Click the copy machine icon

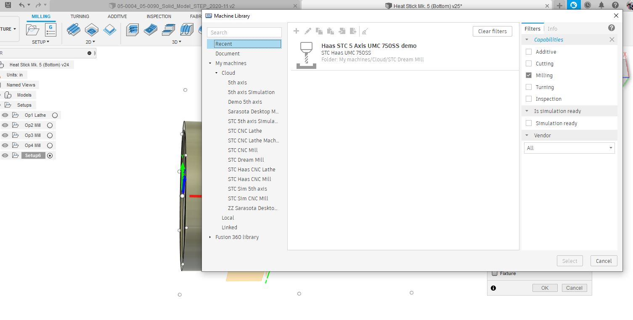[319, 31]
